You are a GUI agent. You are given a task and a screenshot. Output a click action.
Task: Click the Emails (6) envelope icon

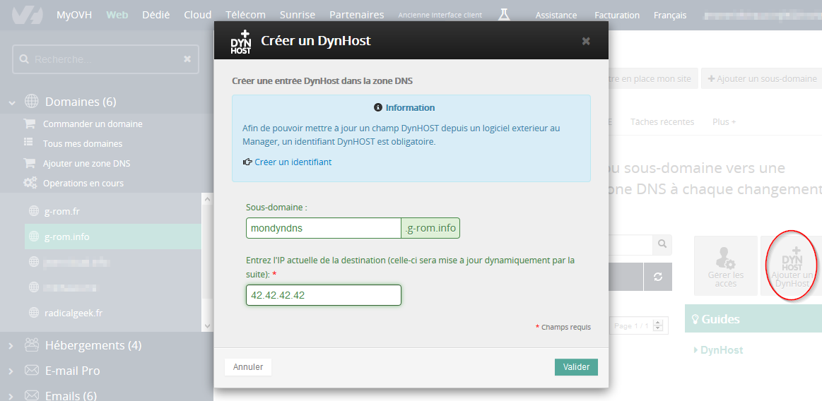coord(32,395)
